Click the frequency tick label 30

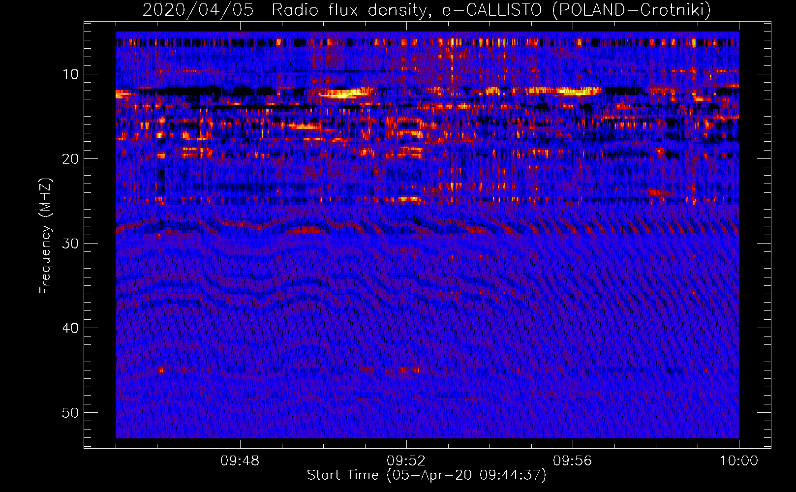tap(71, 244)
